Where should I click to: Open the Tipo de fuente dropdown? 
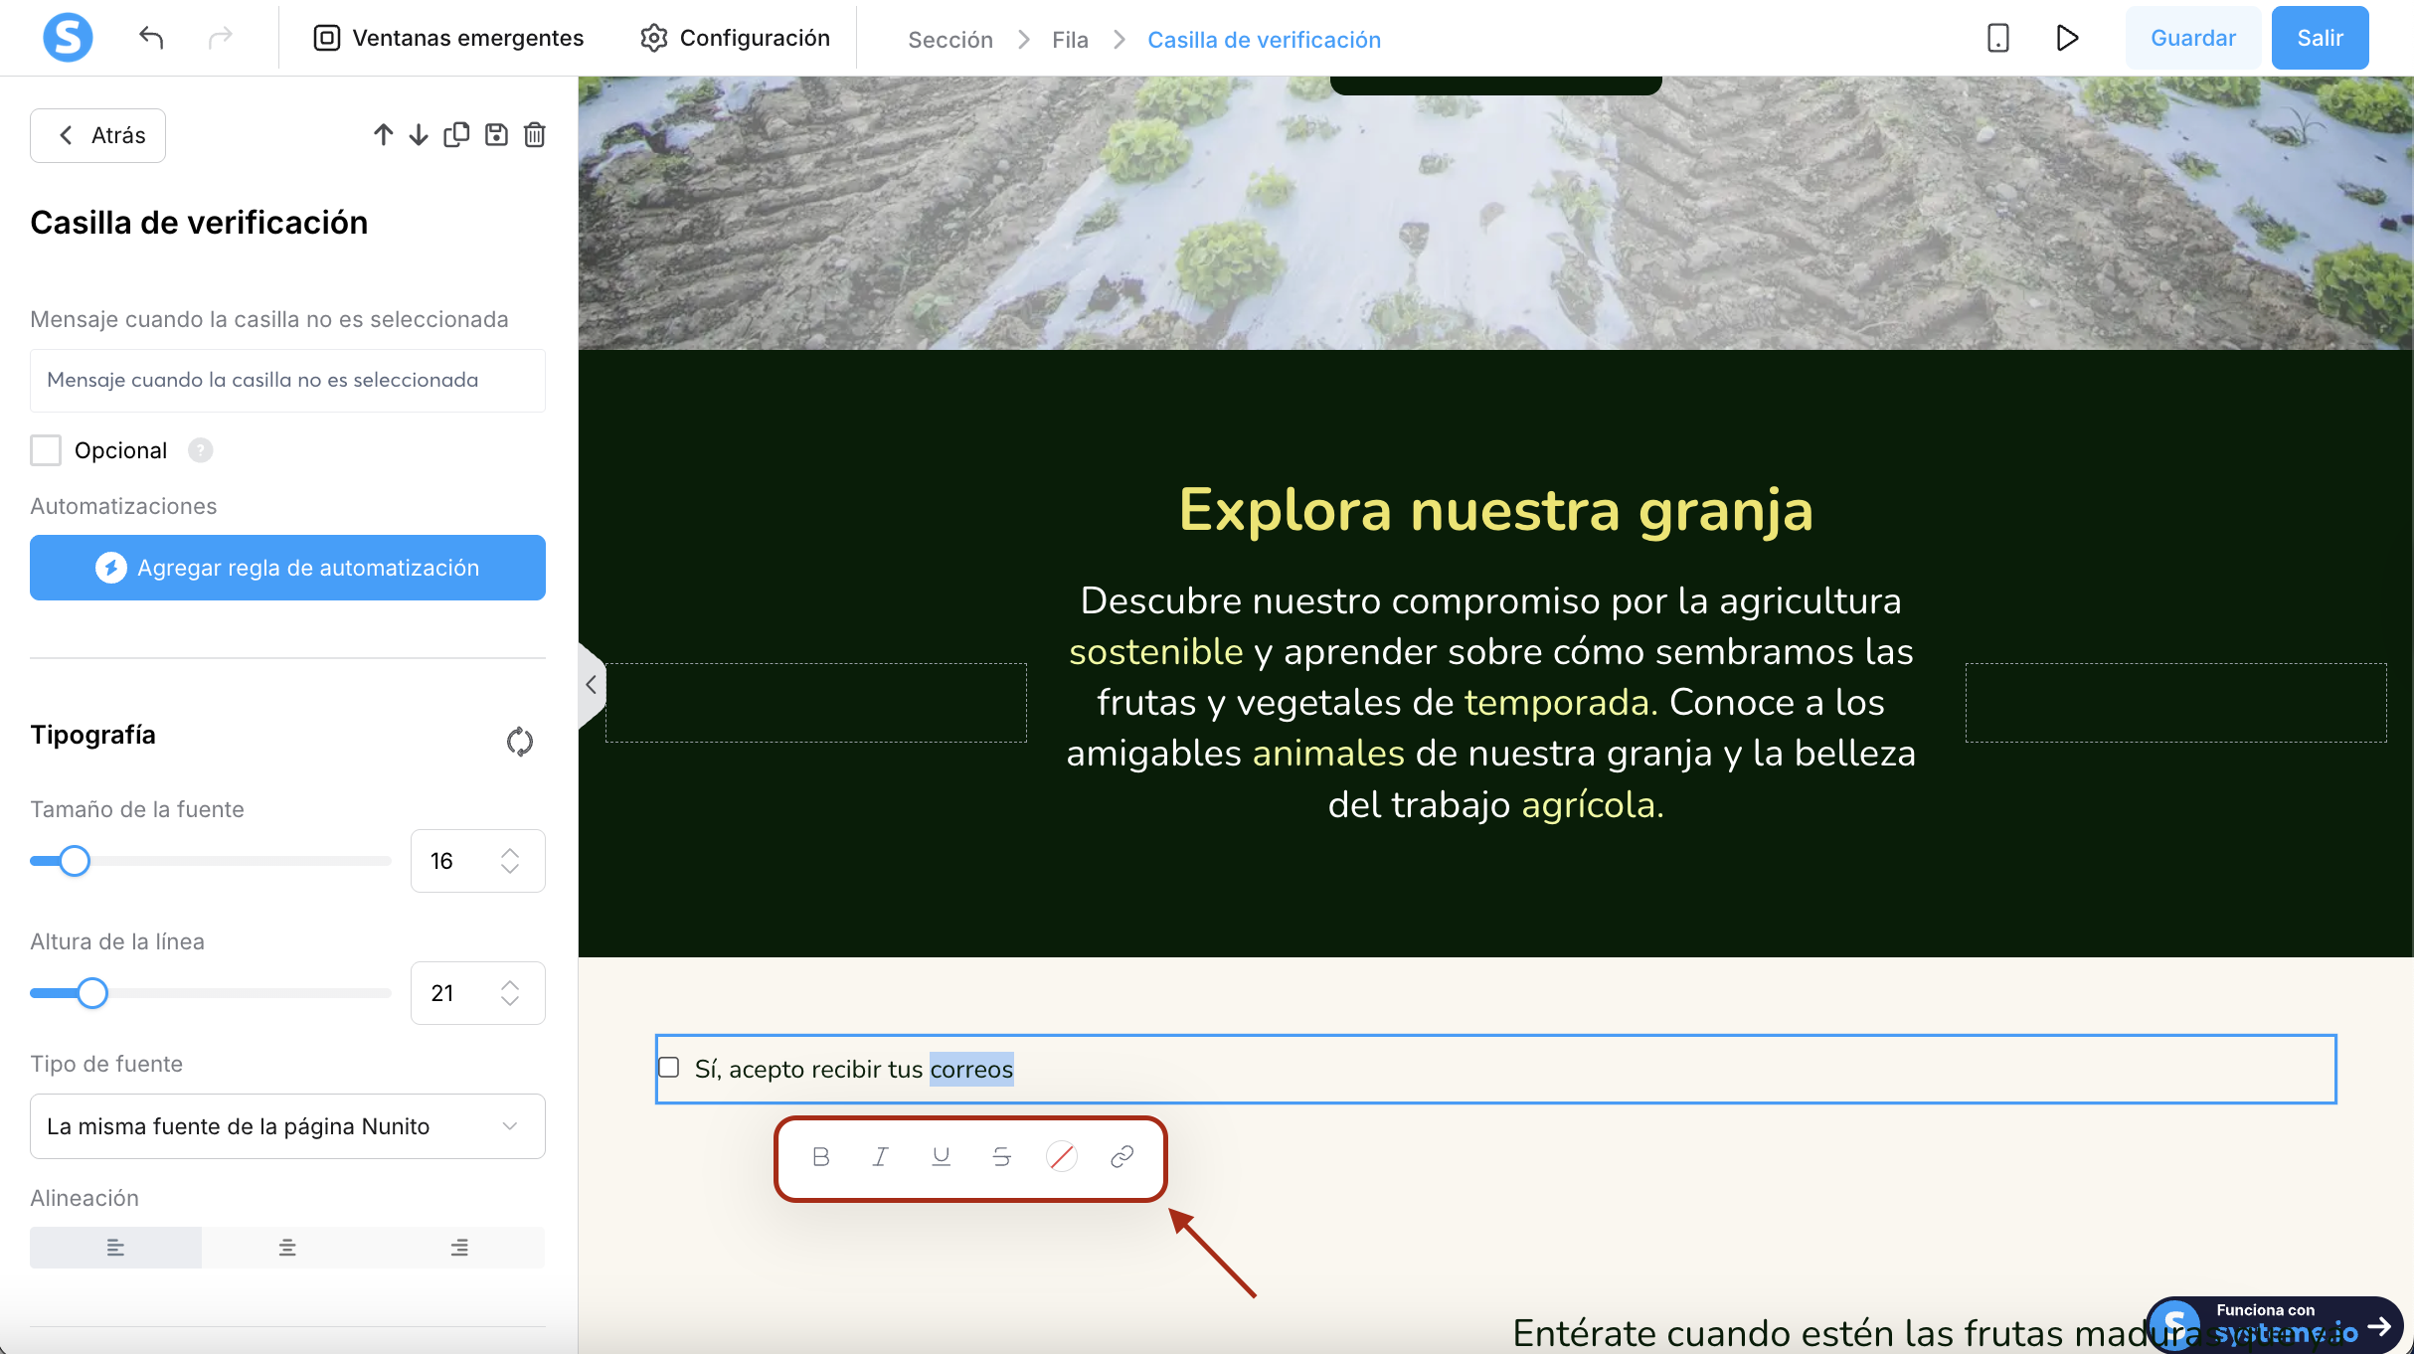pyautogui.click(x=287, y=1126)
